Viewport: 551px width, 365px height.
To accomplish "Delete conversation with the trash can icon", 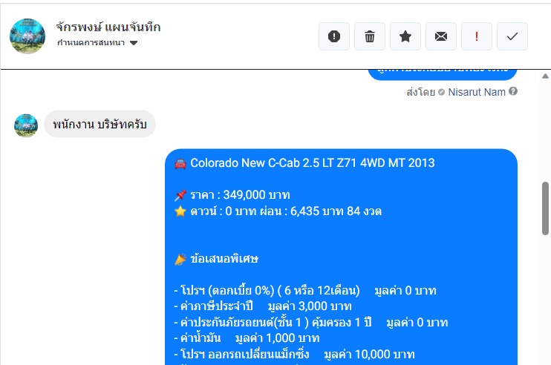I will tap(370, 36).
